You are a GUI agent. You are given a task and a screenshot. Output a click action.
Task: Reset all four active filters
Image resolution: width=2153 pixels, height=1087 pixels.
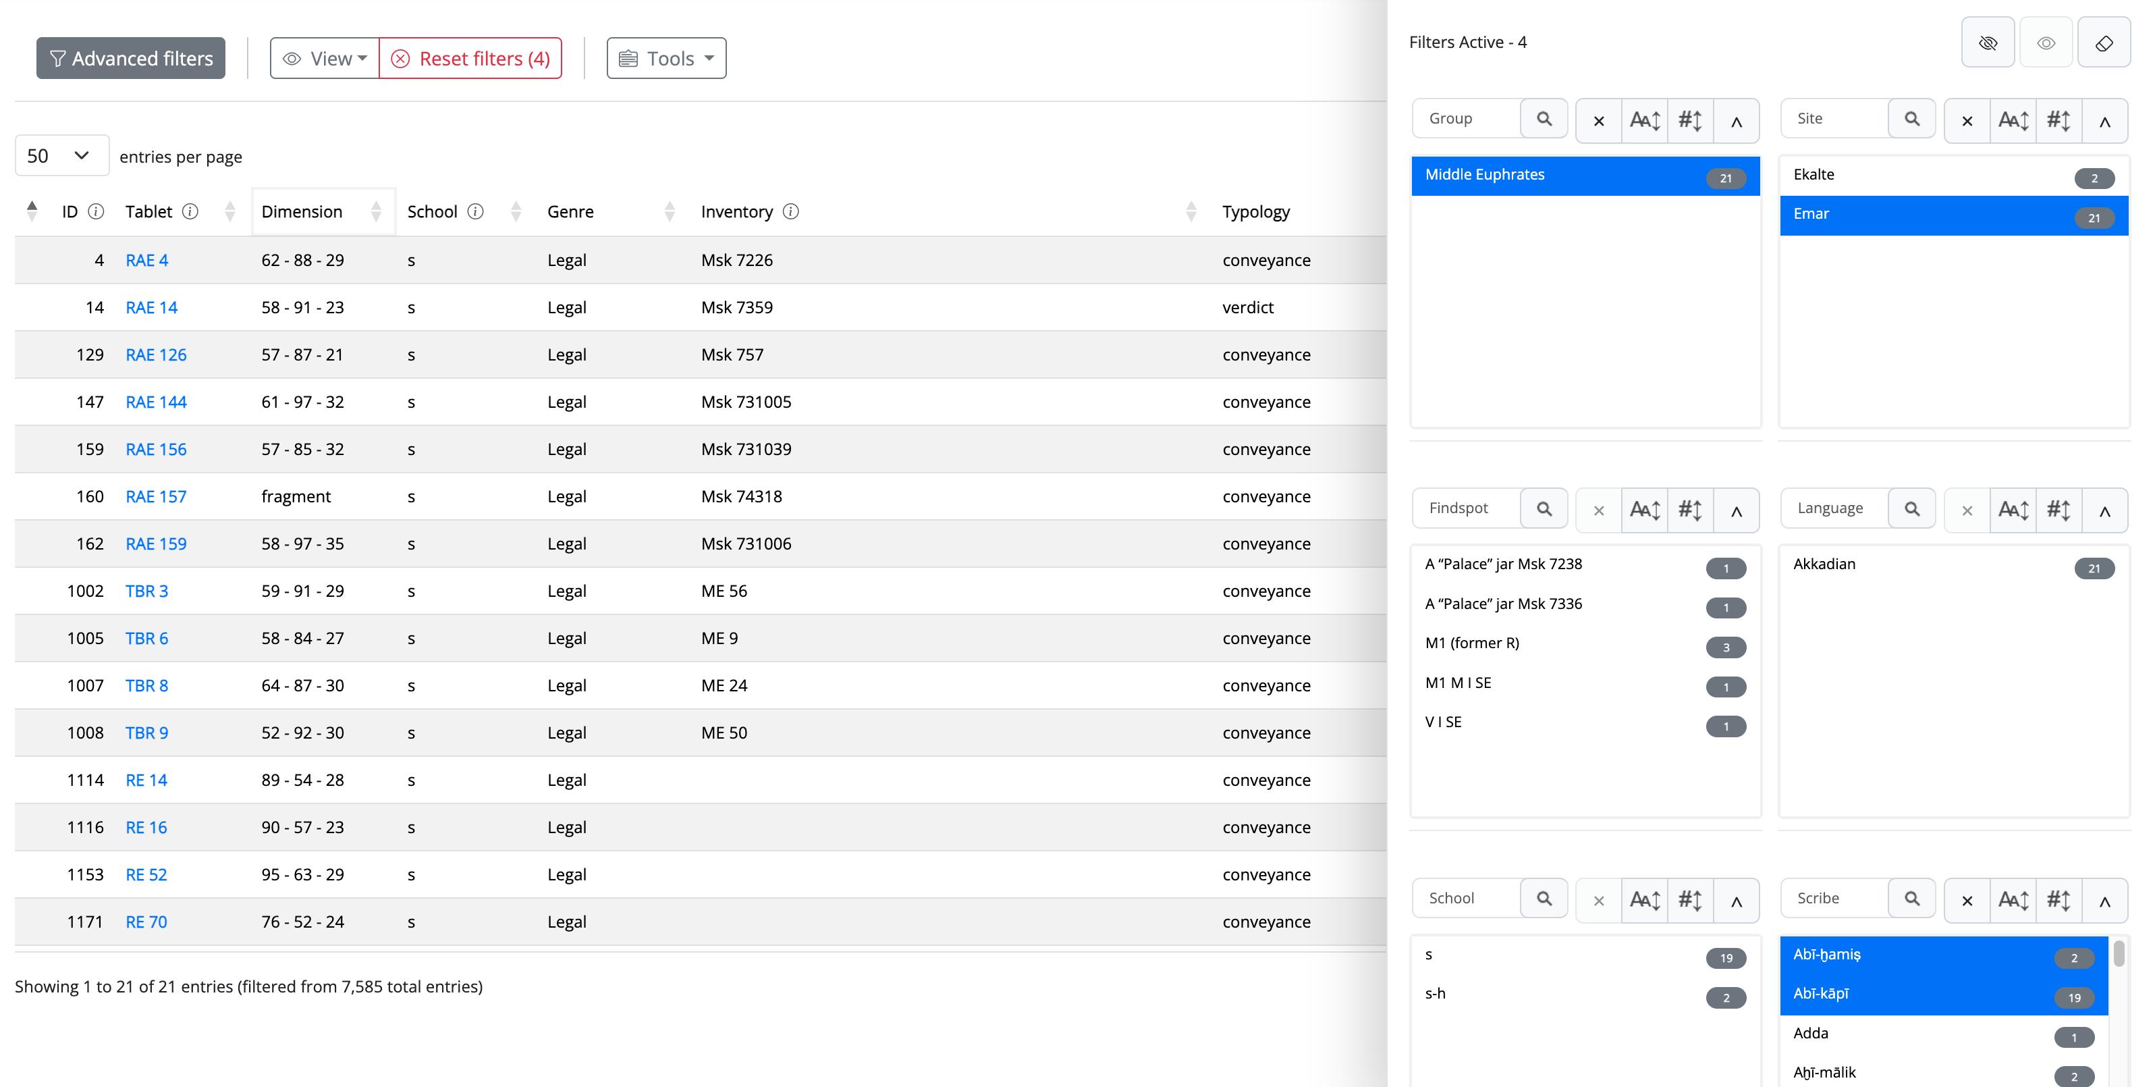pos(470,59)
